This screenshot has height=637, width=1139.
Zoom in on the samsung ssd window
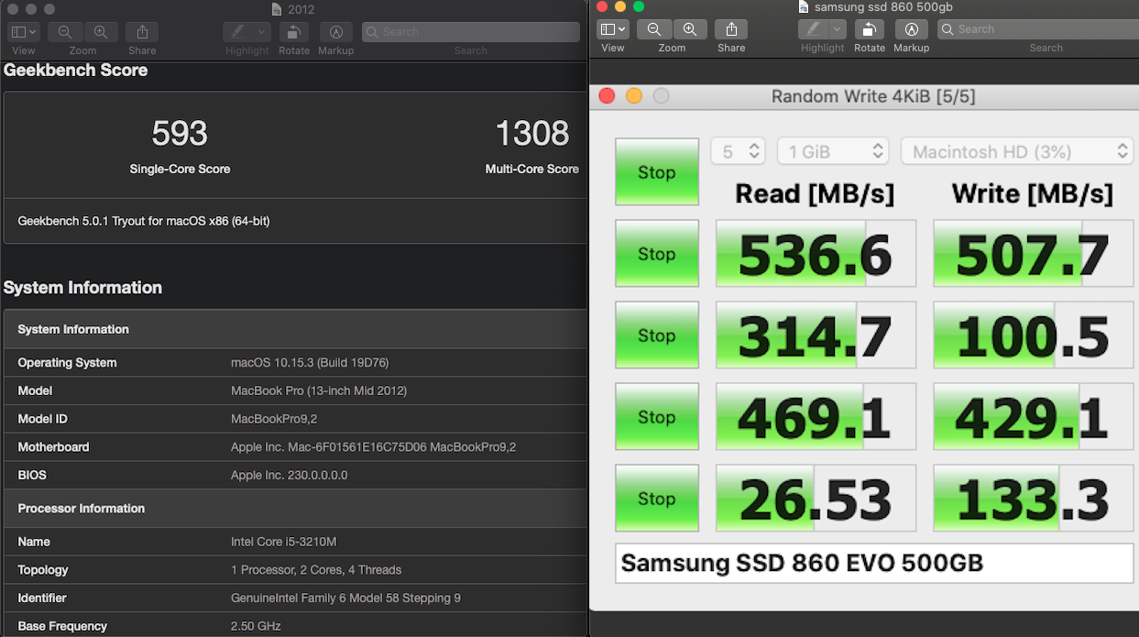tap(689, 29)
